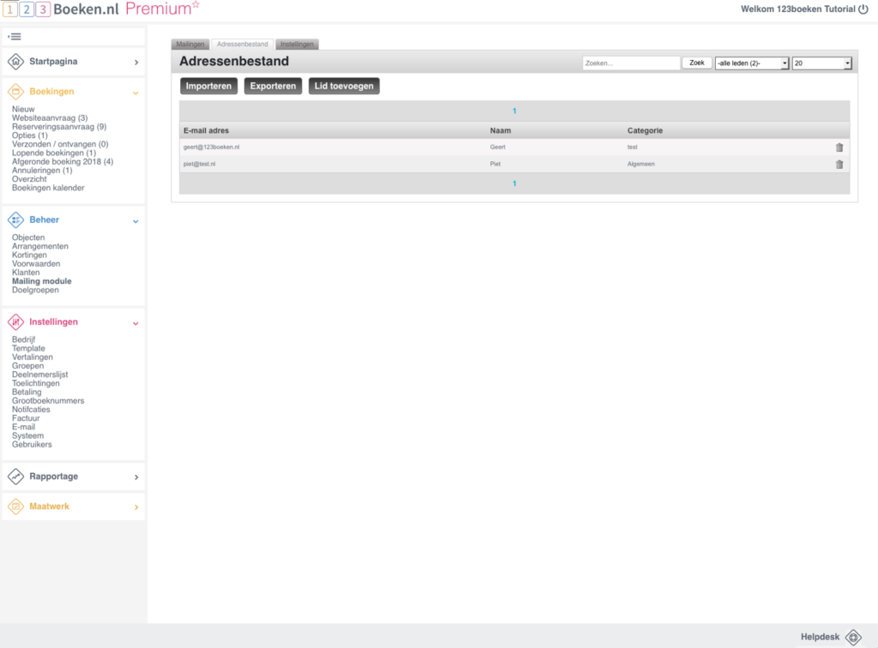
Task: Click the 123Boeken.nl Premium logo
Action: point(101,9)
